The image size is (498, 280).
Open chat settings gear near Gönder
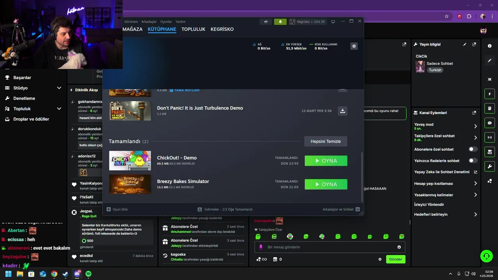[x=380, y=259]
